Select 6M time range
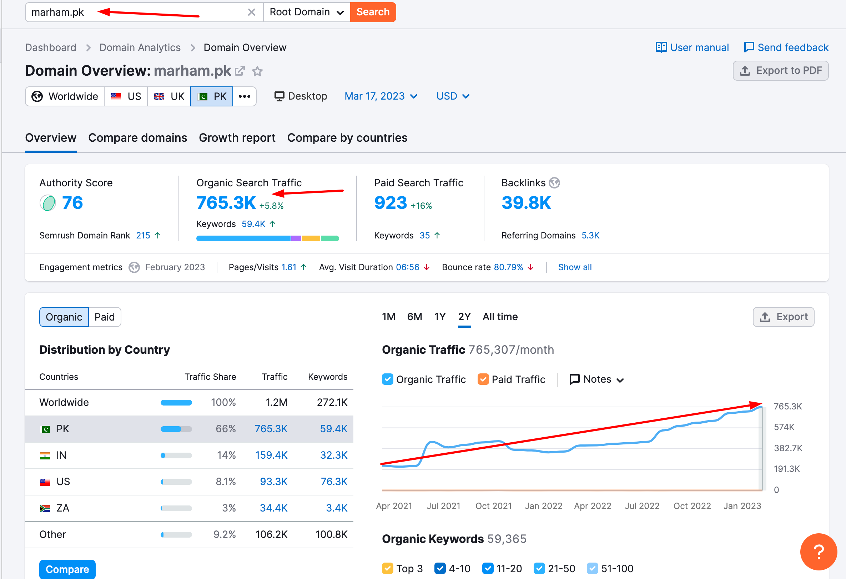 (414, 317)
